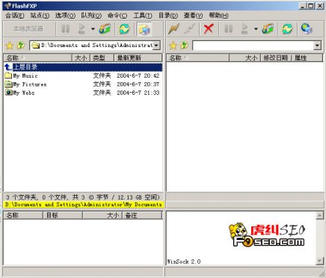This screenshot has width=326, height=278.
Task: Open the 帮助(H) menu
Action: pyautogui.click(x=218, y=16)
